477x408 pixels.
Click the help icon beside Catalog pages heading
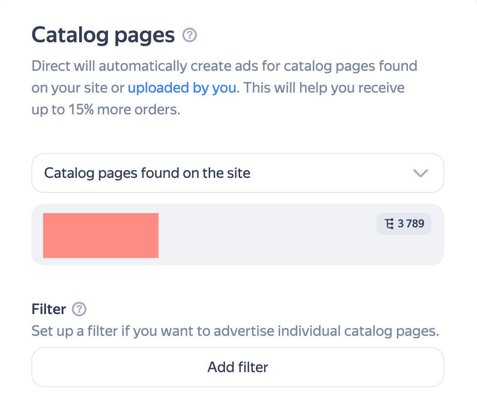tap(189, 35)
